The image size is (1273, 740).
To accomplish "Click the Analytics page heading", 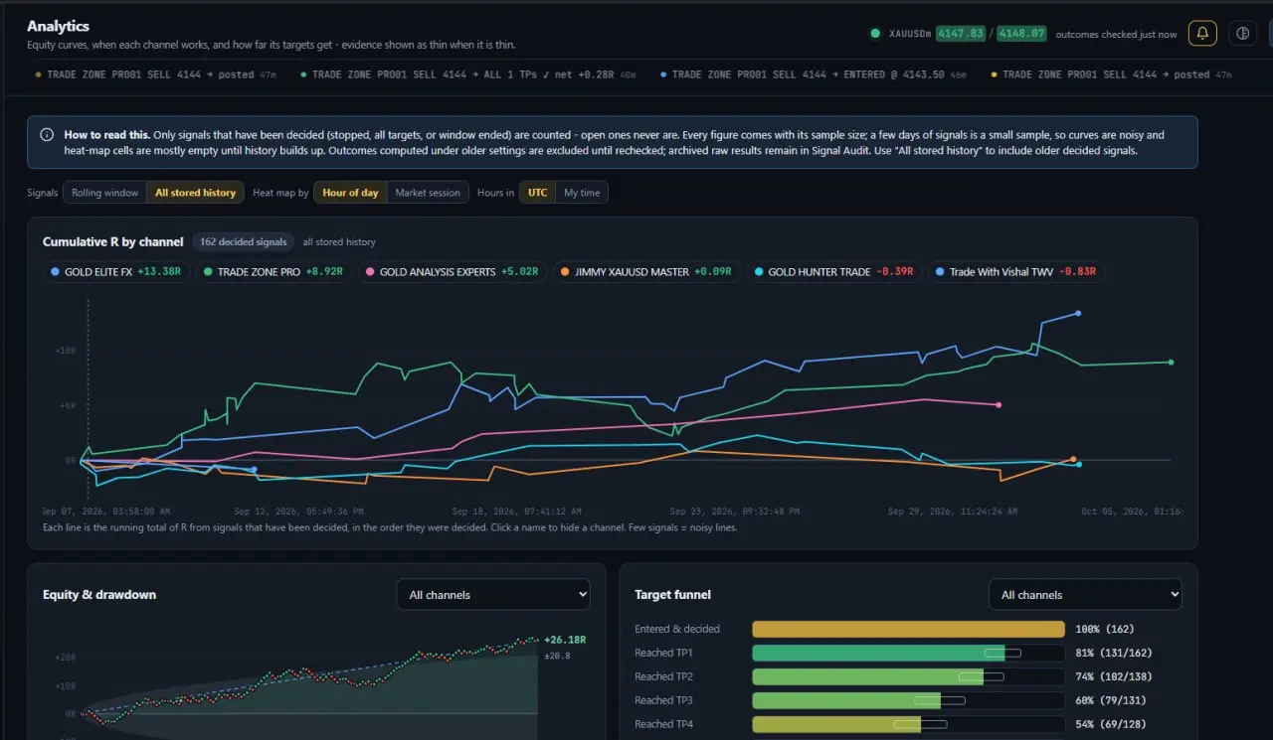I will [x=58, y=26].
